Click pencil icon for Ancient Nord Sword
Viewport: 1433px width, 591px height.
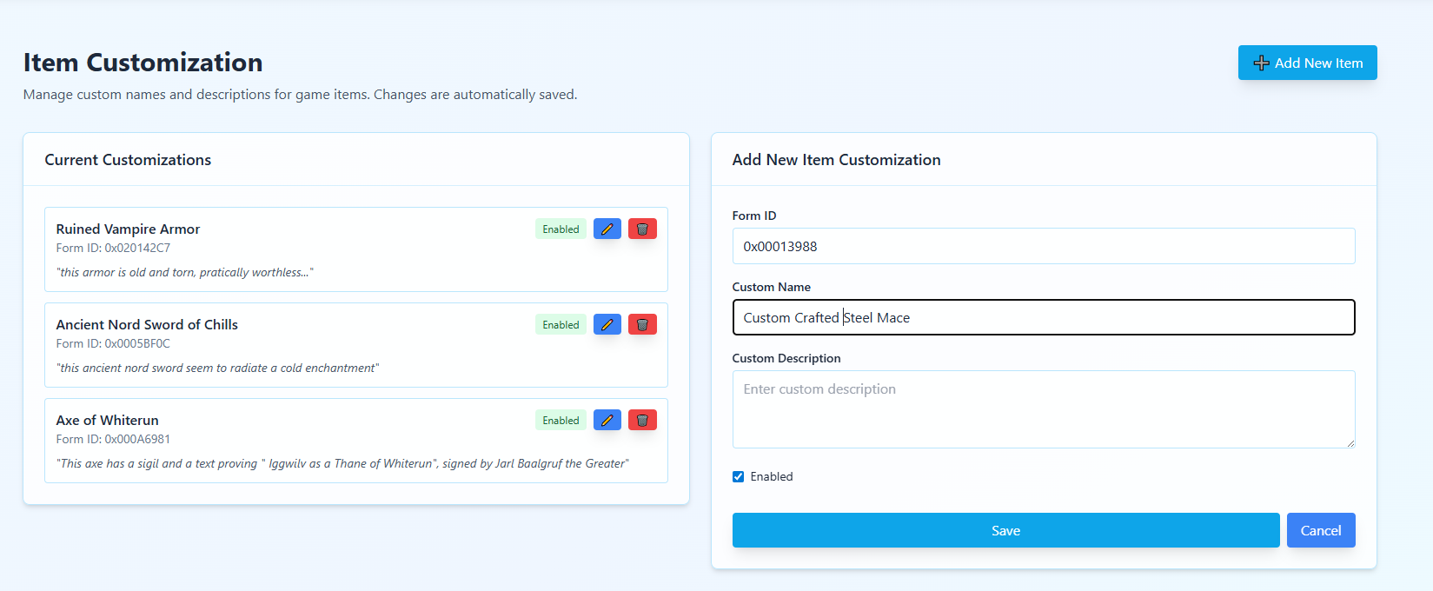click(607, 325)
